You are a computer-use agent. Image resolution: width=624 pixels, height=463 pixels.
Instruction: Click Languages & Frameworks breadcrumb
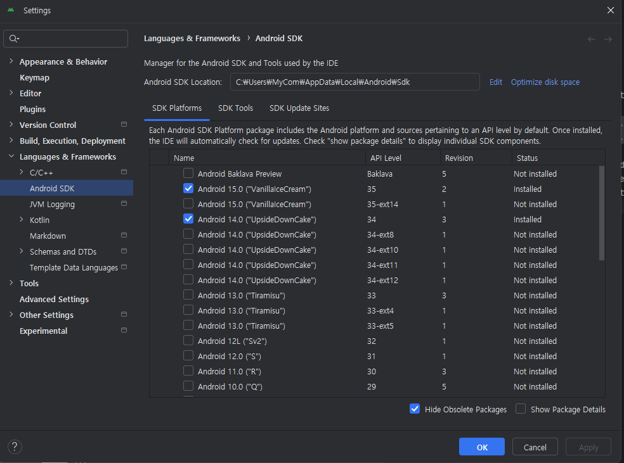tap(192, 38)
